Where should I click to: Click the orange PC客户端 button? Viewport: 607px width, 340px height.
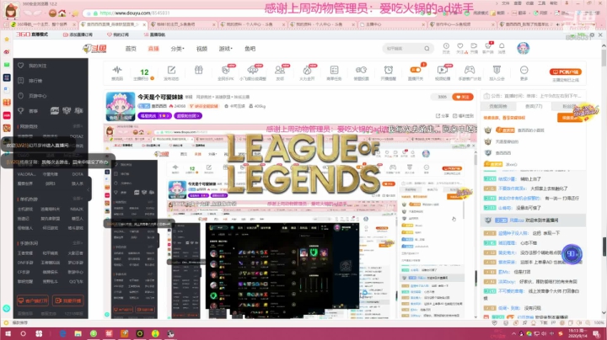(x=565, y=72)
